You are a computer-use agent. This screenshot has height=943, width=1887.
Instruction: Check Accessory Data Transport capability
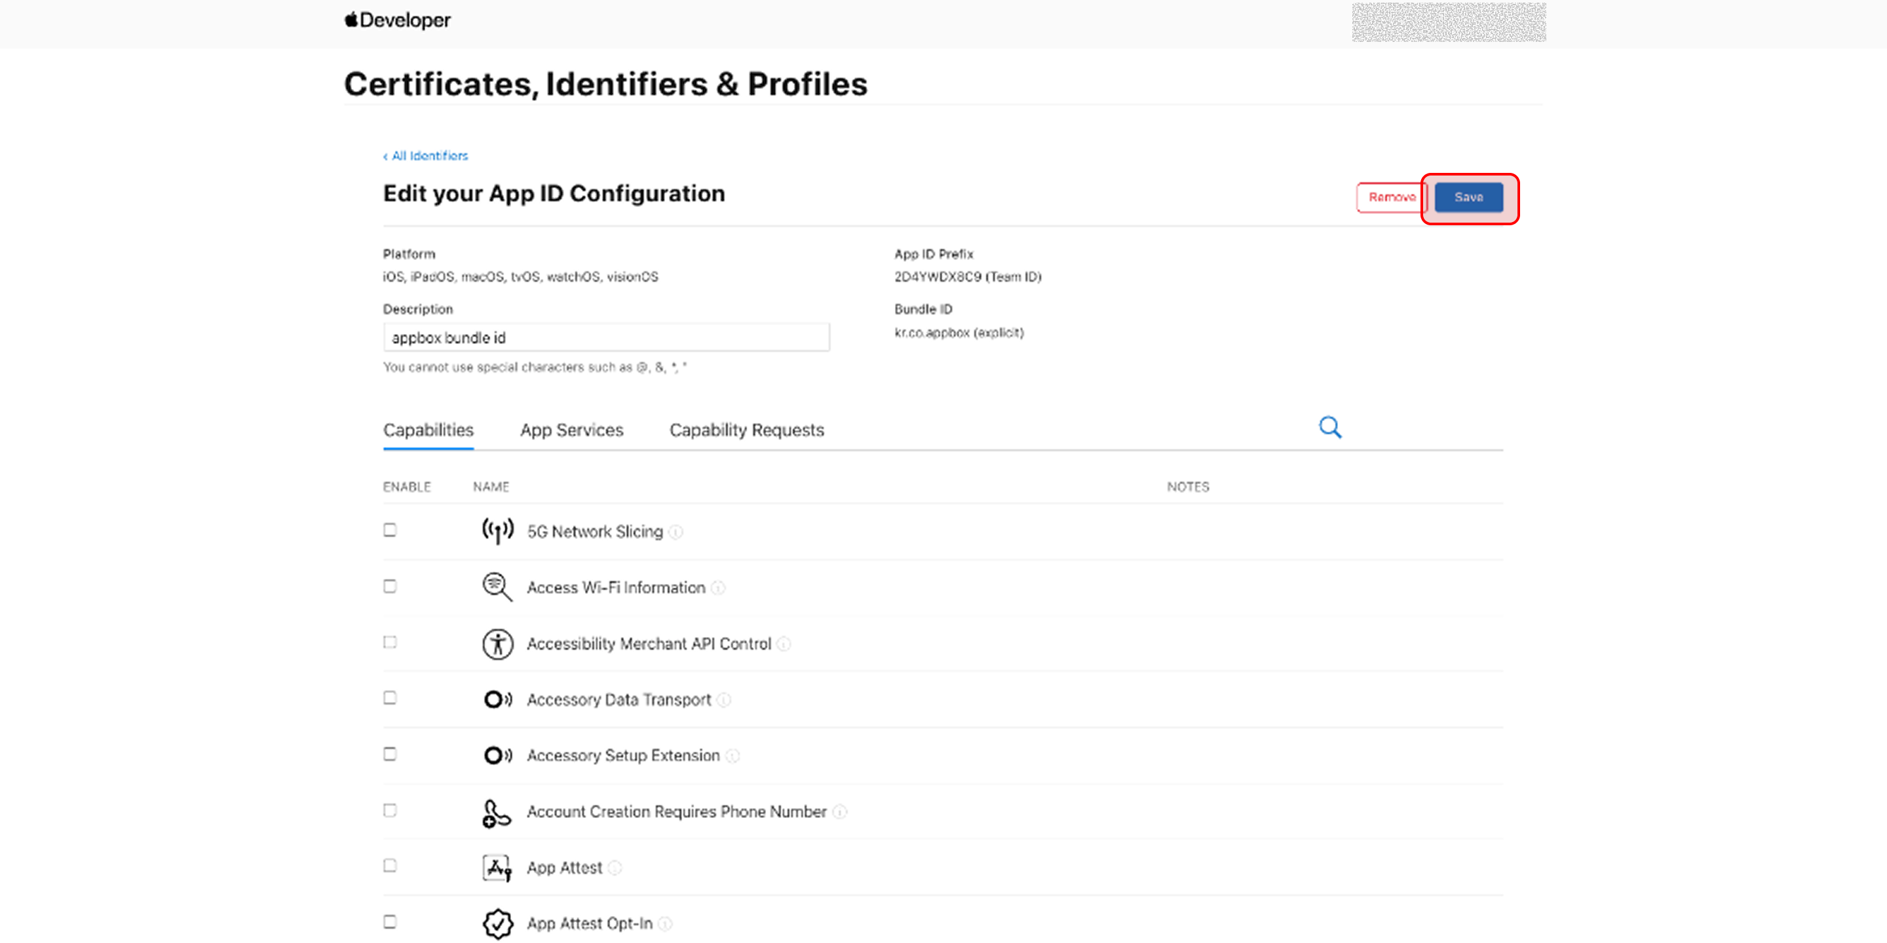pyautogui.click(x=390, y=697)
